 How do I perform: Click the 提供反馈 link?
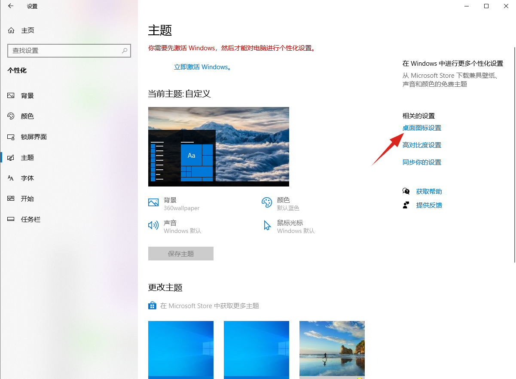click(x=429, y=205)
